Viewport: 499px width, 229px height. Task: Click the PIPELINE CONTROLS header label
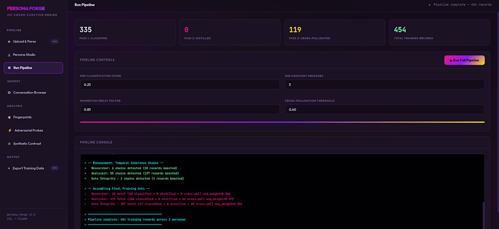97,60
